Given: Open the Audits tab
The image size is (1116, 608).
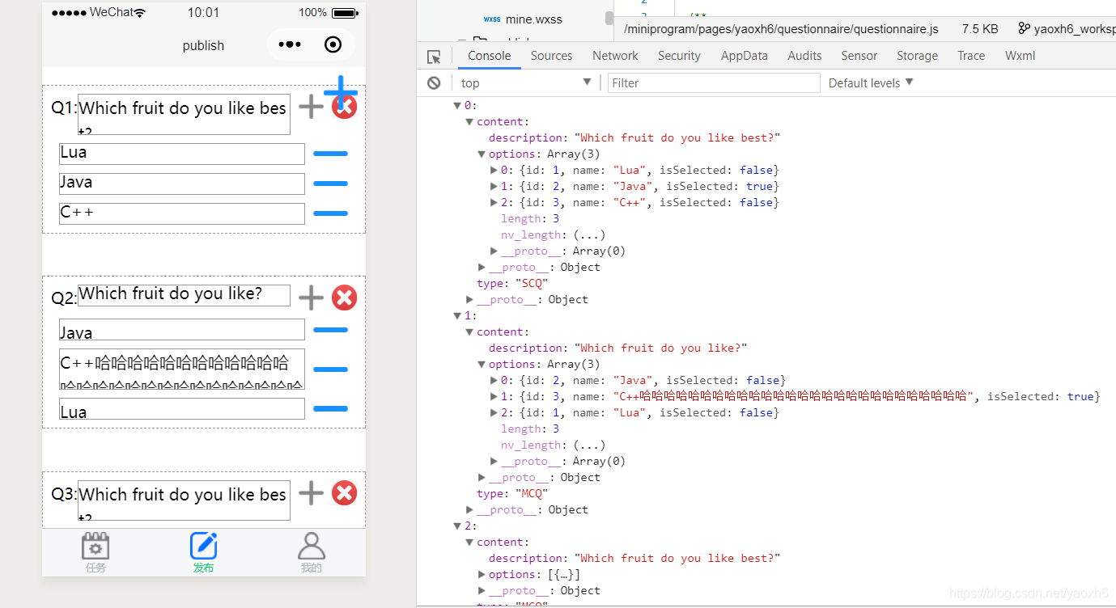Looking at the screenshot, I should pyautogui.click(x=804, y=56).
